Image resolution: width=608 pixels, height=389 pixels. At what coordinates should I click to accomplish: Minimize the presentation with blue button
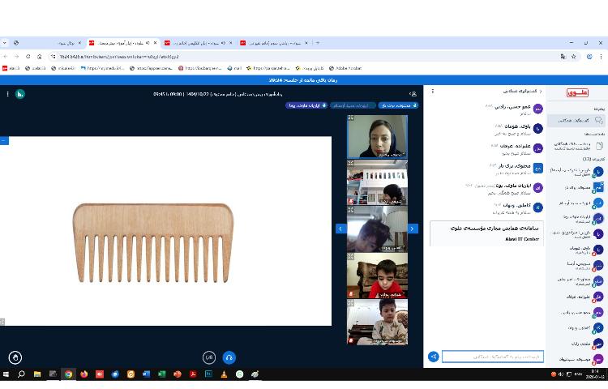pos(3,140)
